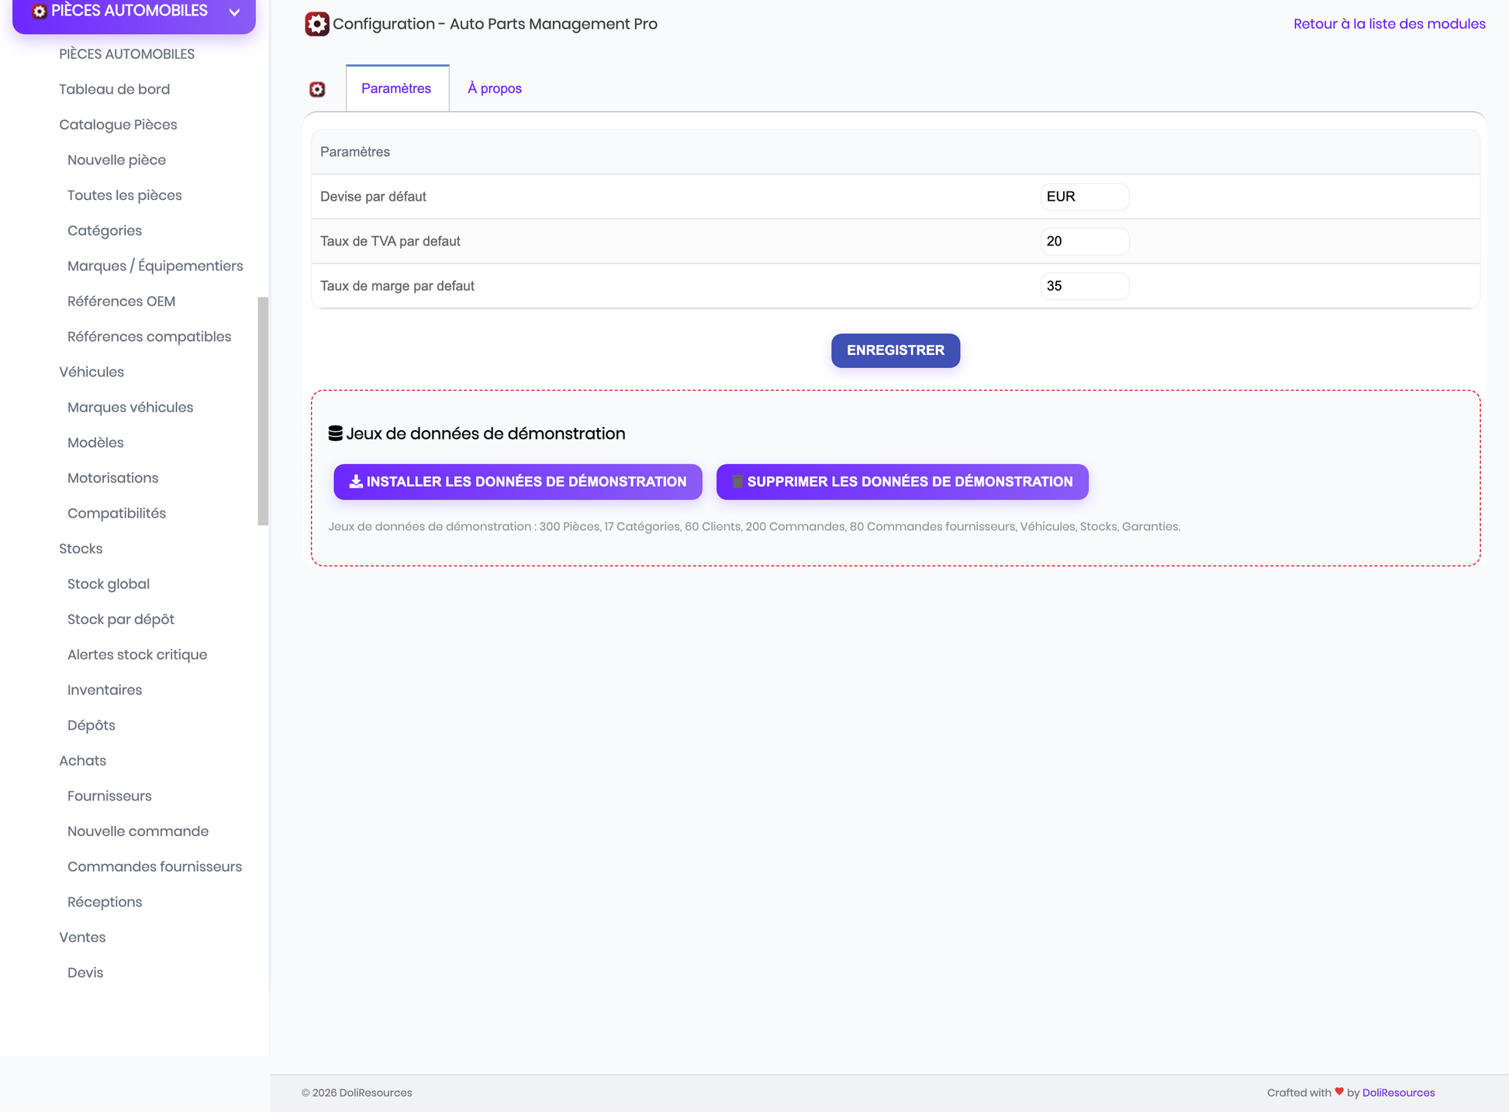This screenshot has height=1112, width=1509.
Task: Open Références OEM in sidebar
Action: (x=121, y=301)
